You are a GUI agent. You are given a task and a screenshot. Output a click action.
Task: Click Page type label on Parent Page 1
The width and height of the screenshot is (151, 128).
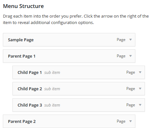(121, 56)
